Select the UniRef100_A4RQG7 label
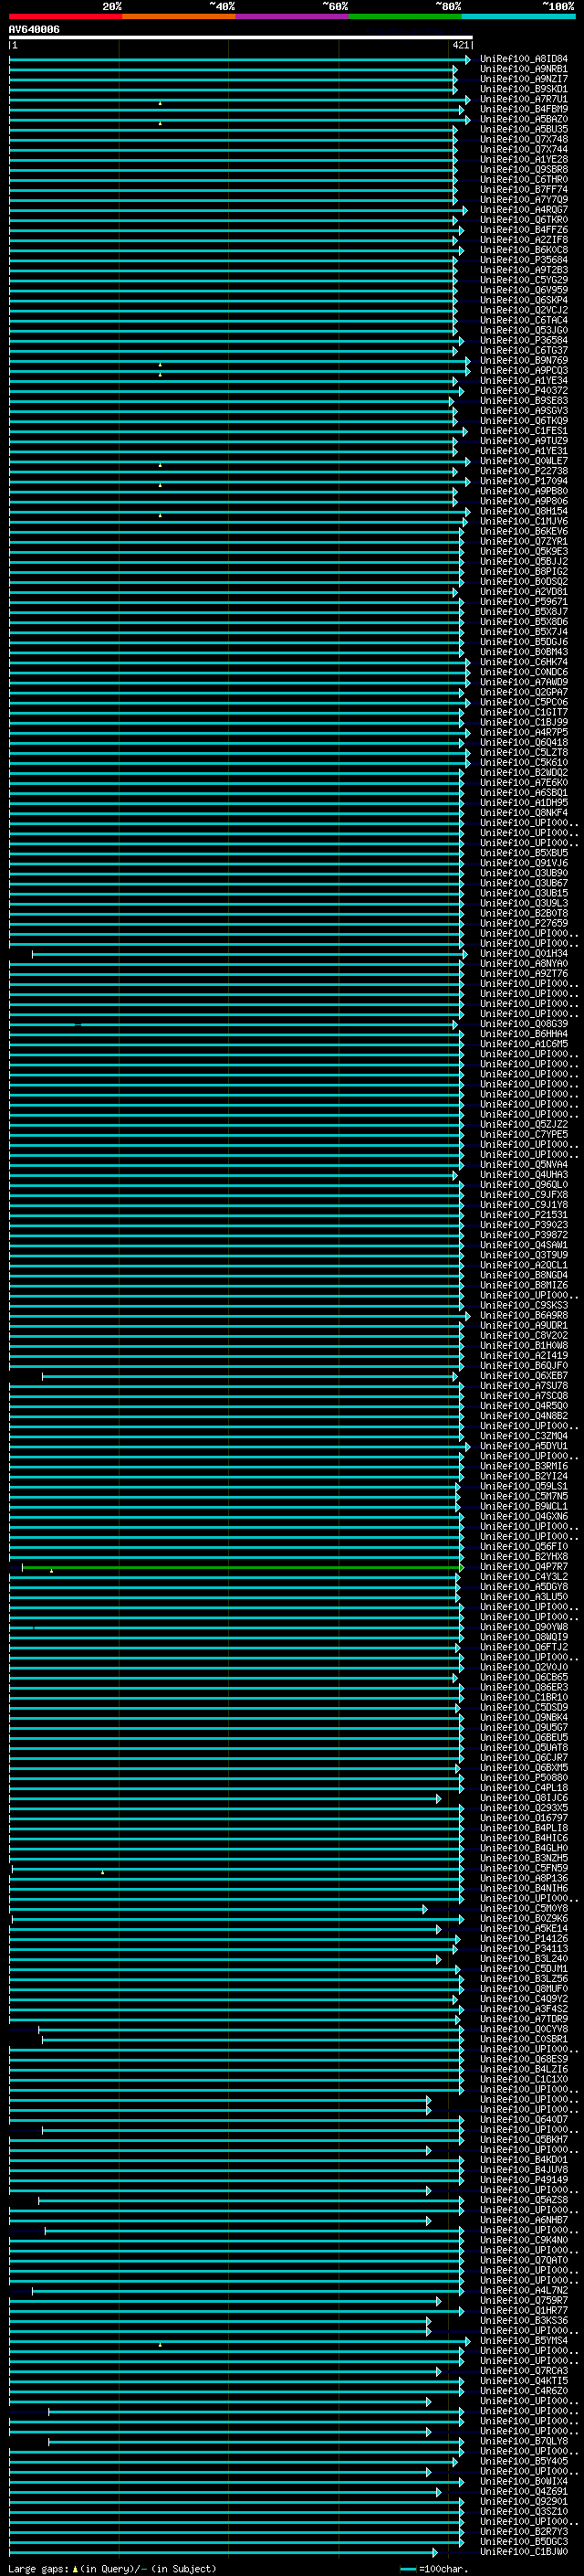Viewport: 584px width, 2576px height. click(523, 210)
